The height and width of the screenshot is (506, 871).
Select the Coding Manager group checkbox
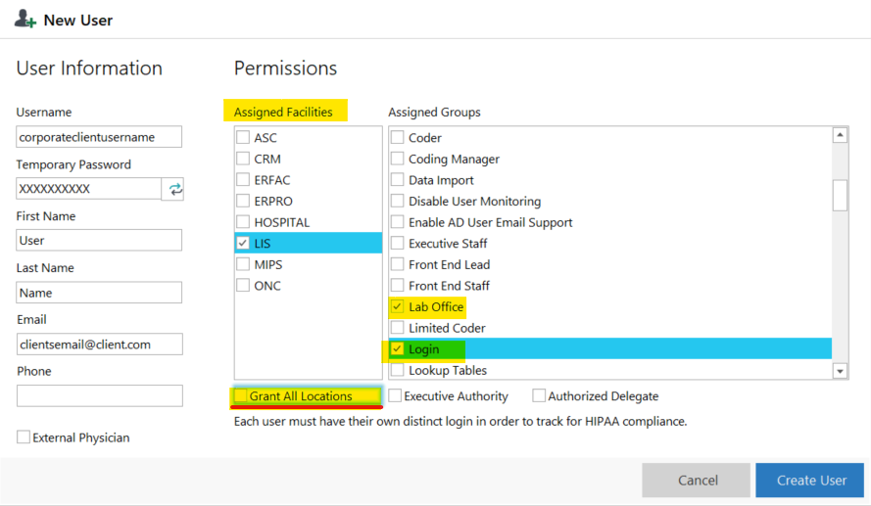click(x=398, y=160)
